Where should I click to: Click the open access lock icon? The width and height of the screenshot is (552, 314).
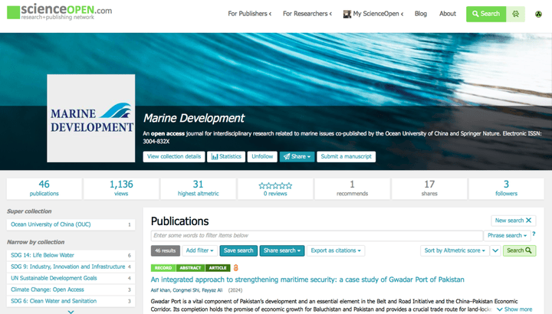point(236,268)
